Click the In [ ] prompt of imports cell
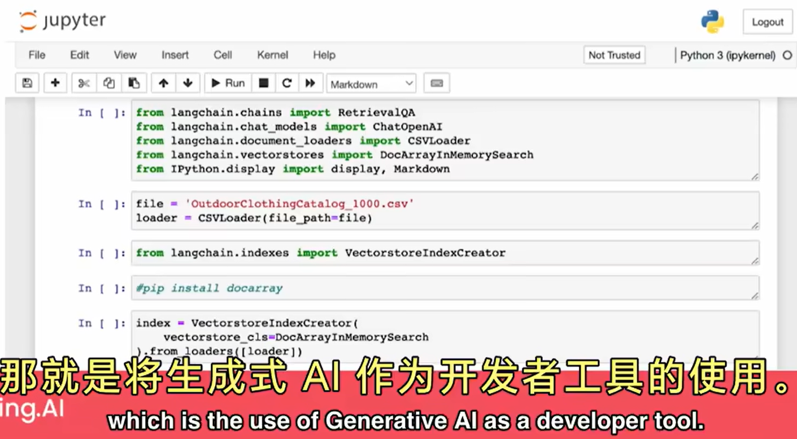This screenshot has height=439, width=797. (102, 112)
